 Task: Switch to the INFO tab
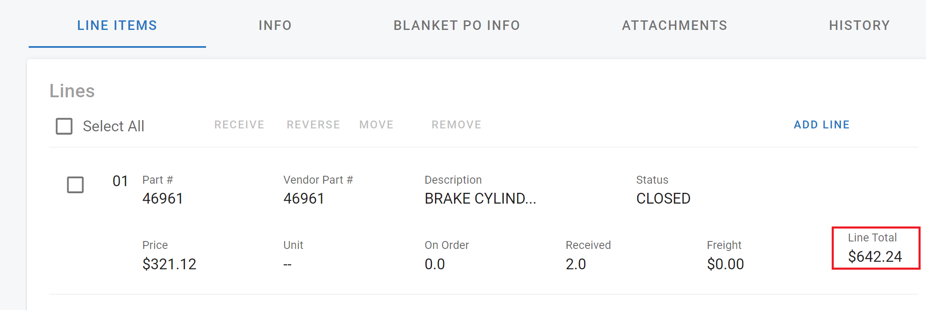tap(275, 25)
